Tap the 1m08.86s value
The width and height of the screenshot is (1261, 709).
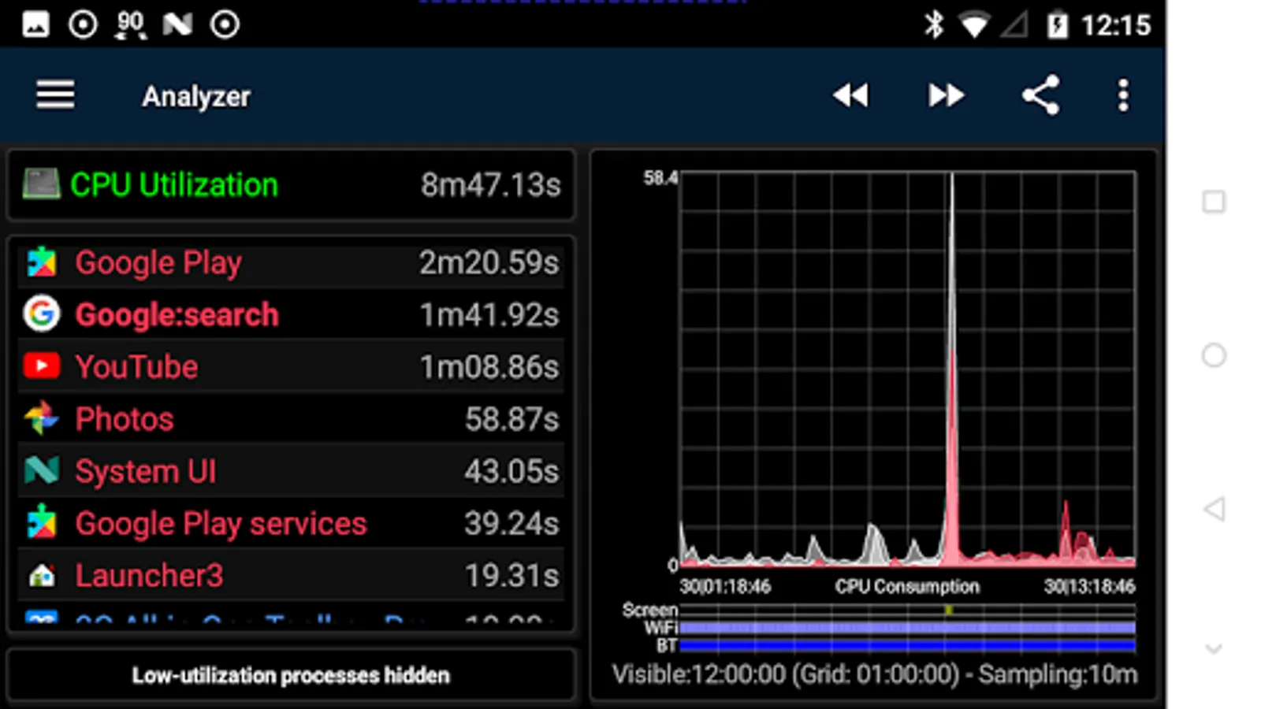[489, 366]
